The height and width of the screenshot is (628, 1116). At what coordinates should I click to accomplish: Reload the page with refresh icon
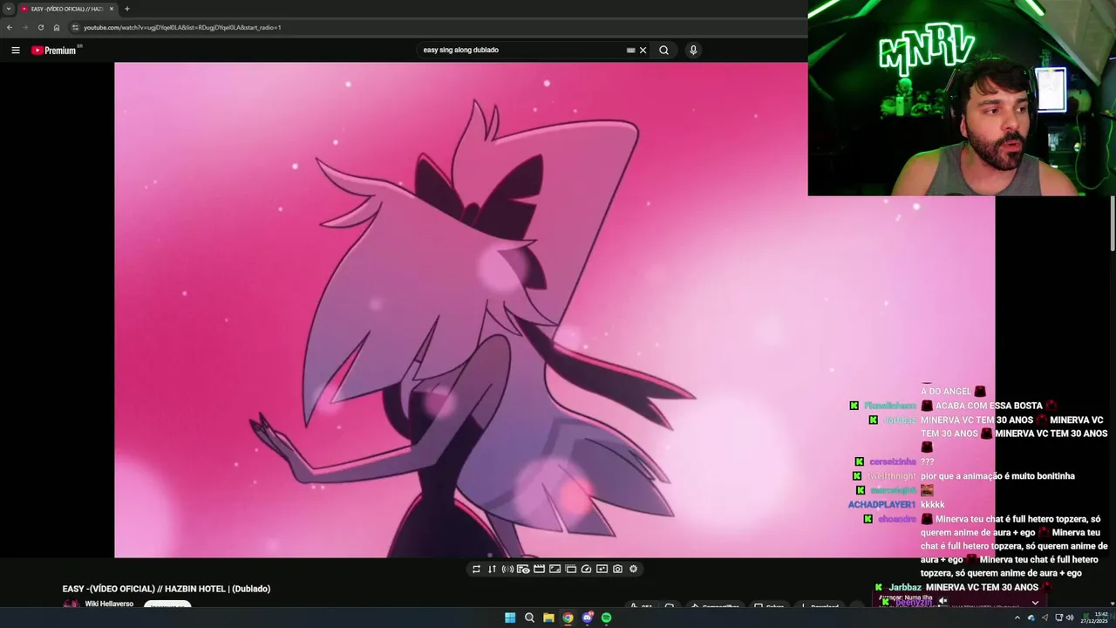pos(41,27)
